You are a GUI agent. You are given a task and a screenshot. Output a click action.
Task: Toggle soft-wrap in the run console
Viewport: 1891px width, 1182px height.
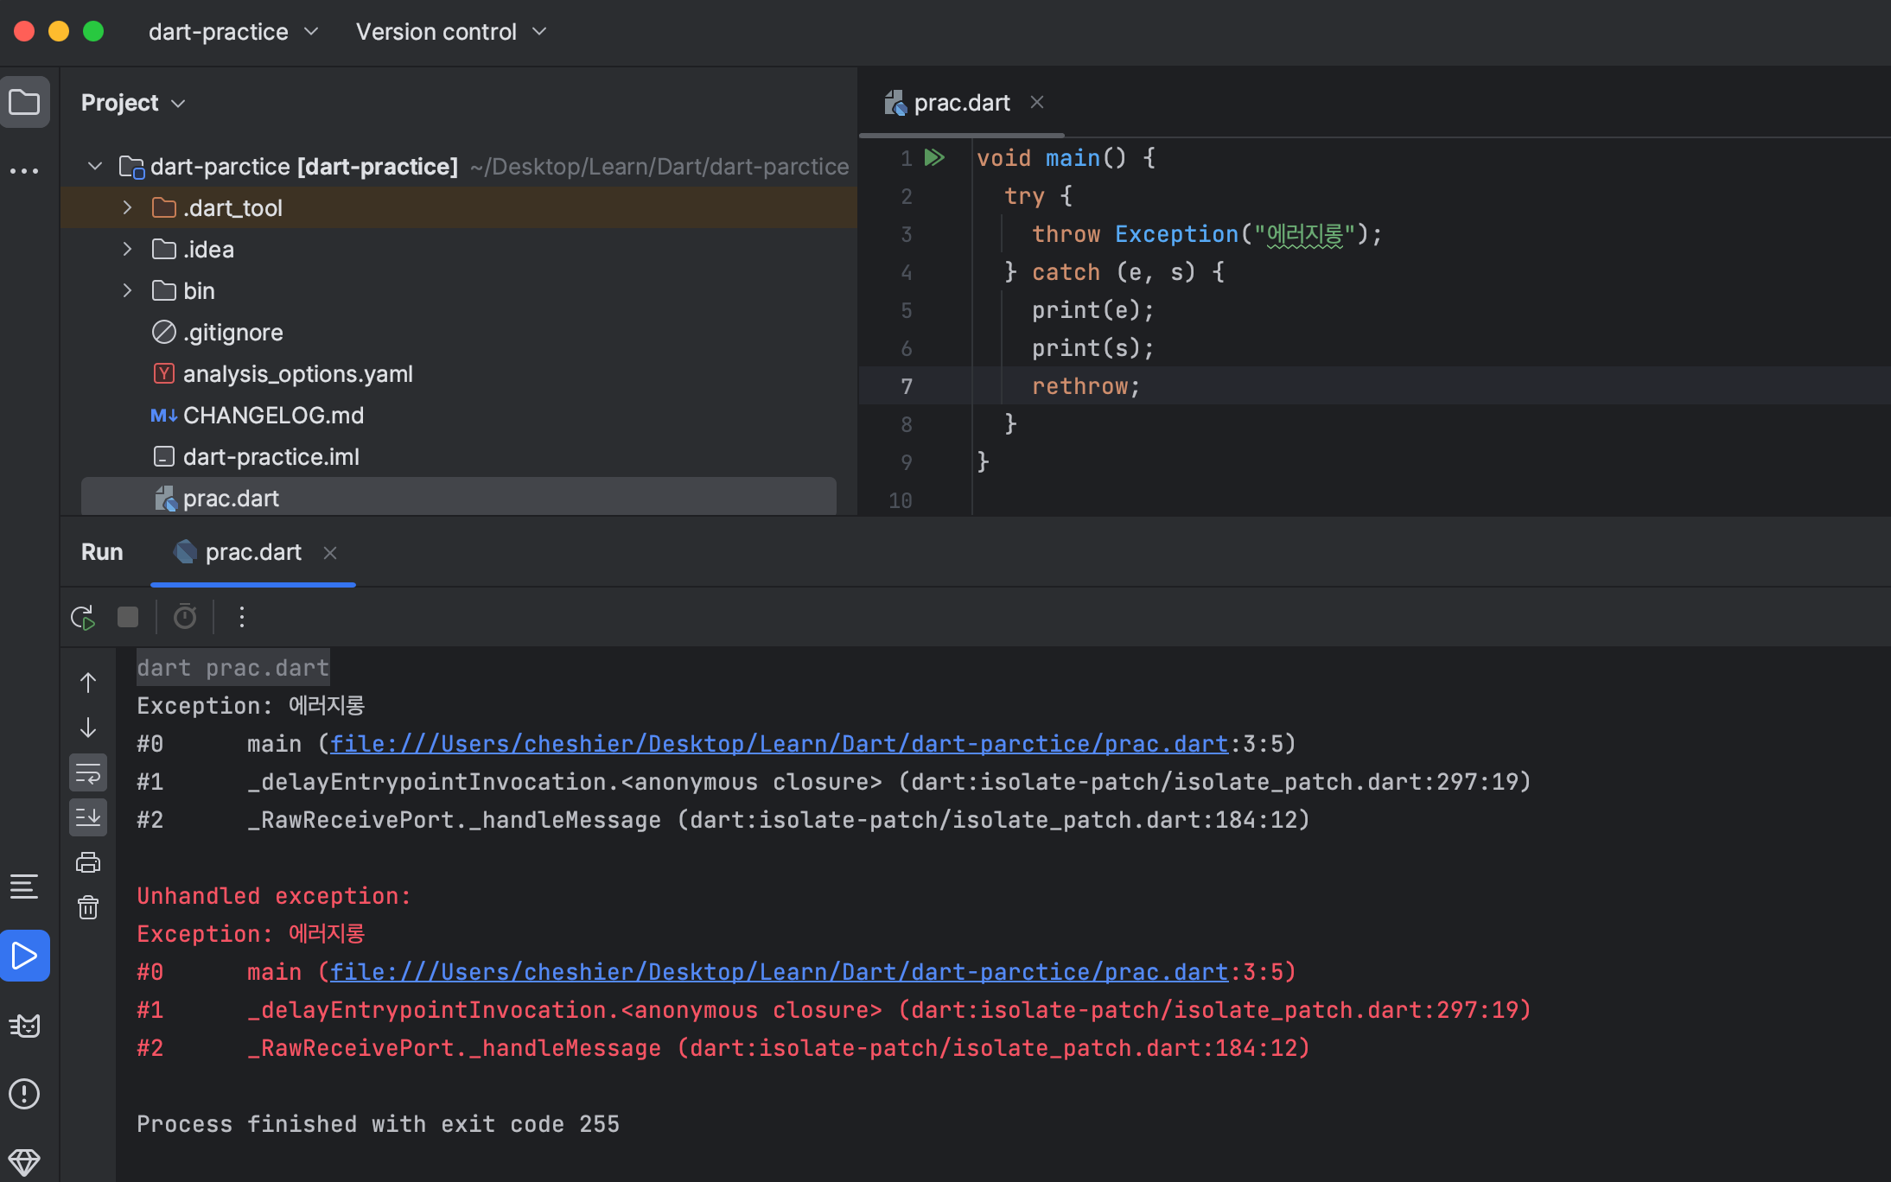tap(88, 773)
